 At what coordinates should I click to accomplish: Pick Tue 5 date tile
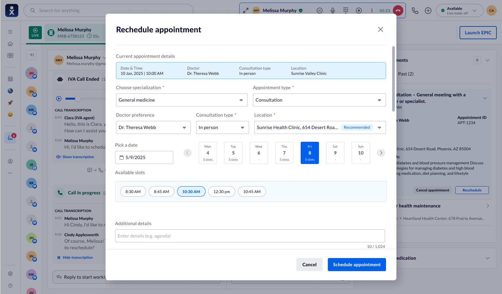[x=233, y=153]
